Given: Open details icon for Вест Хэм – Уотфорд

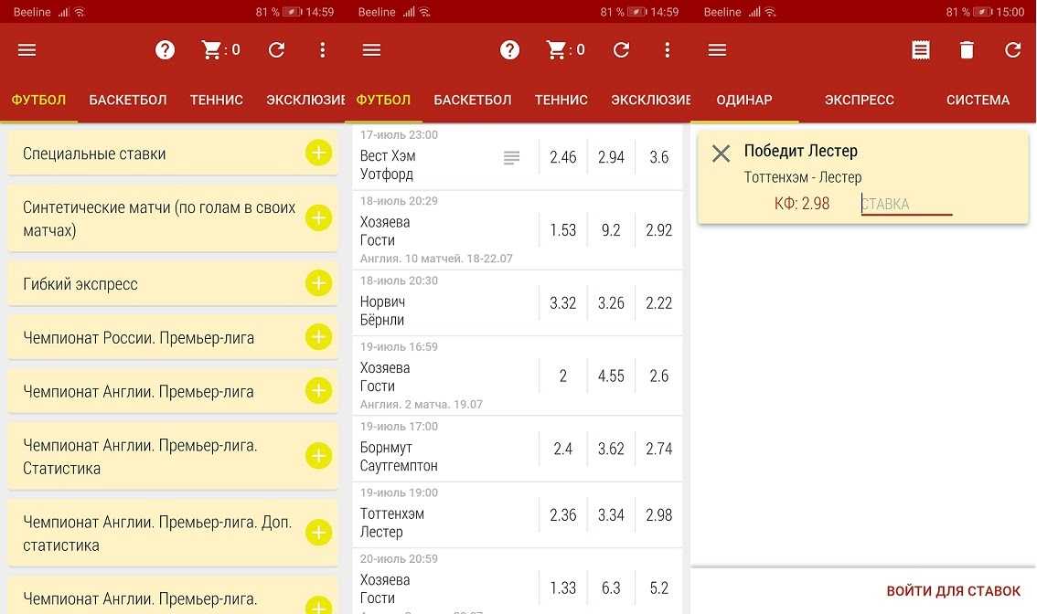Looking at the screenshot, I should [x=511, y=157].
